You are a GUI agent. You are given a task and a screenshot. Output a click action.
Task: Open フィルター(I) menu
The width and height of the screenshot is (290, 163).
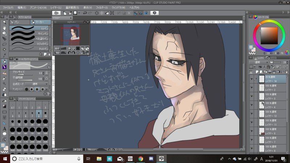tap(102, 8)
